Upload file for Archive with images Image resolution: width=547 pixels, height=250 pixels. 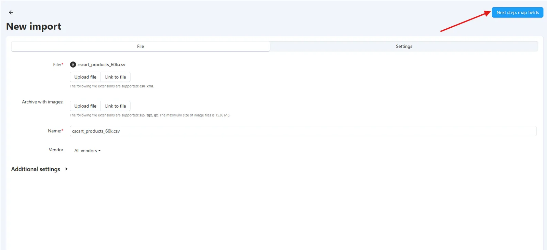click(85, 106)
